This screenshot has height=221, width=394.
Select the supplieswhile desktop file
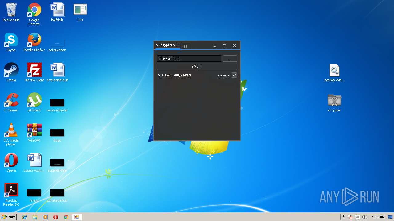click(x=57, y=165)
